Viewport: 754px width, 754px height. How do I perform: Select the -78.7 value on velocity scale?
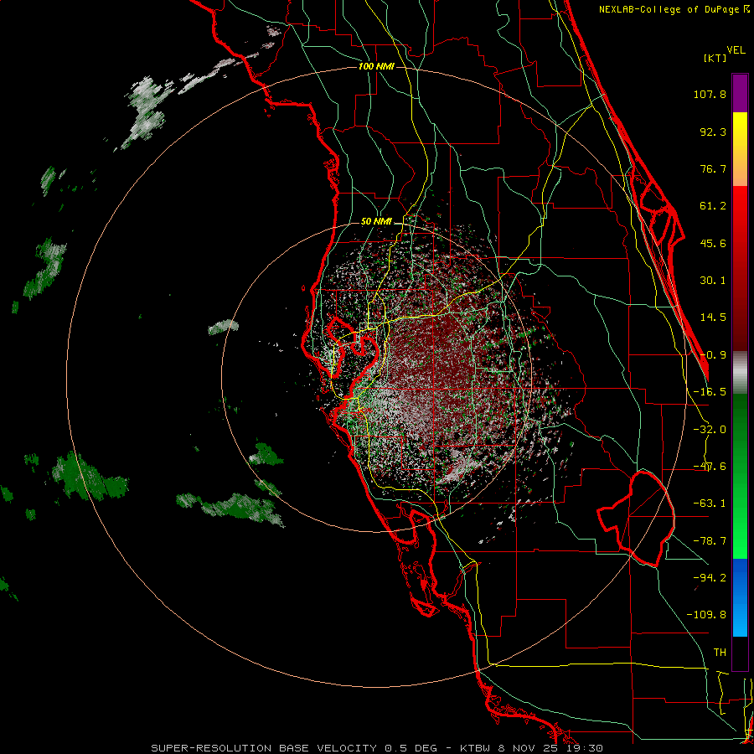pyautogui.click(x=710, y=541)
